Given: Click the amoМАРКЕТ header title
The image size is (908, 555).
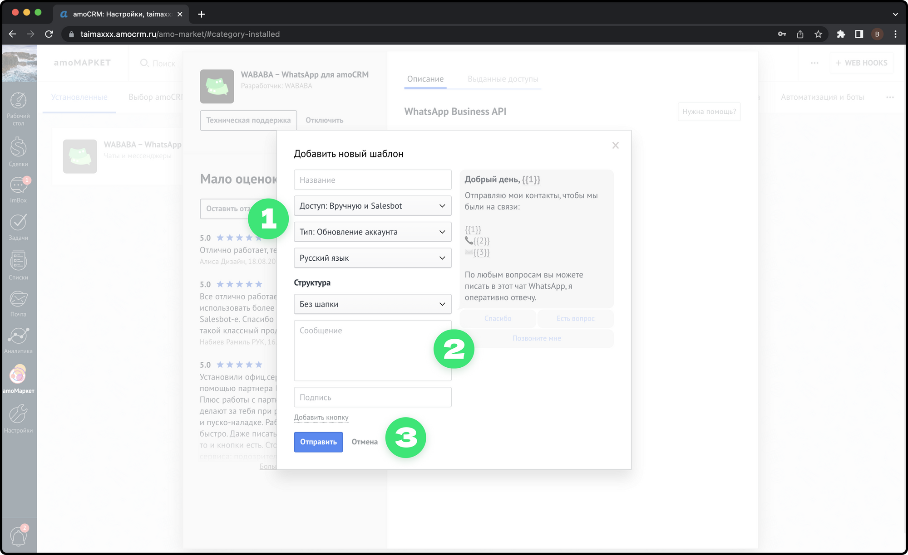Looking at the screenshot, I should [82, 63].
